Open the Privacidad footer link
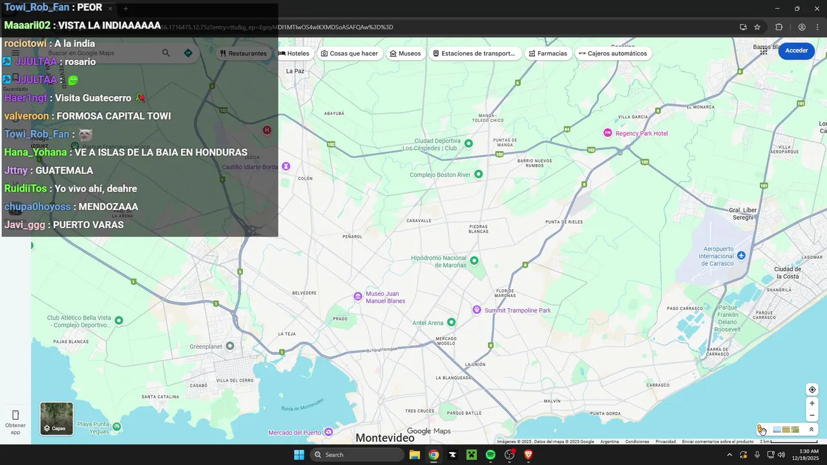 click(x=665, y=442)
